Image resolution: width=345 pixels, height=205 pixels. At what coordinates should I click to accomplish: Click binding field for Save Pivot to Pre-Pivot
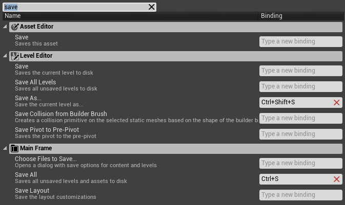[x=300, y=134]
